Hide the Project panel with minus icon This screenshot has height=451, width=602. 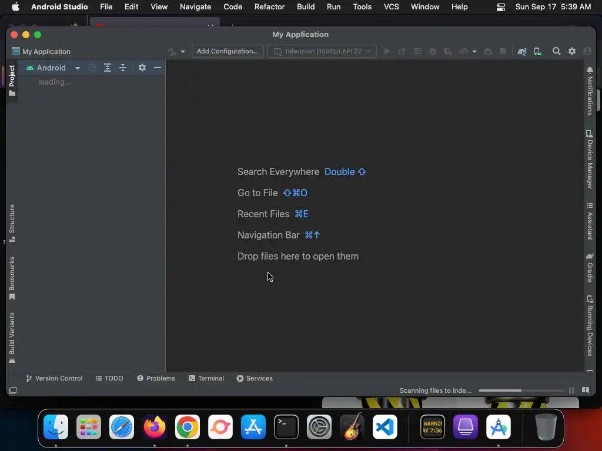click(x=158, y=68)
